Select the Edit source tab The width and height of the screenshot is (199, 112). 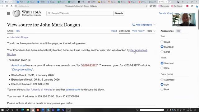click(x=124, y=31)
